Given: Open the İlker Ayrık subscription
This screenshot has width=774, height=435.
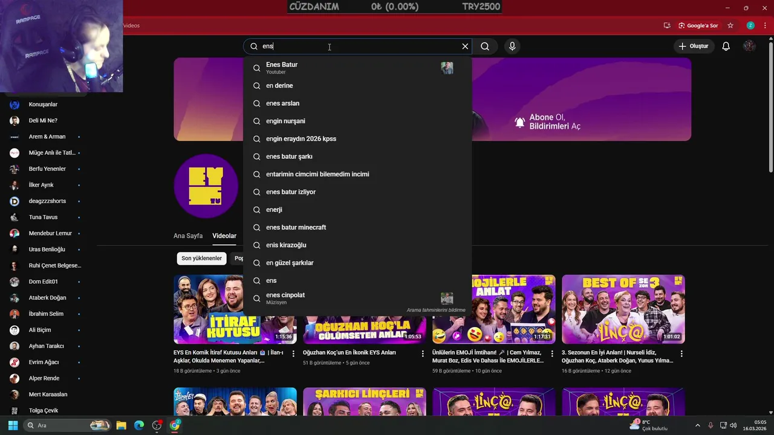Looking at the screenshot, I should tap(43, 185).
